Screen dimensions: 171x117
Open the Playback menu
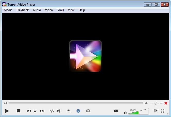click(23, 10)
